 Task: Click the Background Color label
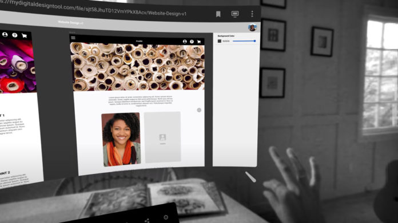226,36
